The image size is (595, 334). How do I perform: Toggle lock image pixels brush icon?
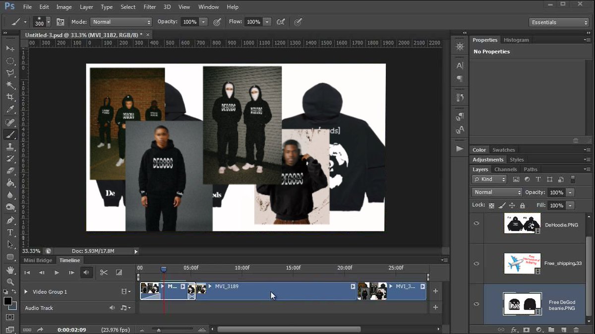tap(502, 205)
